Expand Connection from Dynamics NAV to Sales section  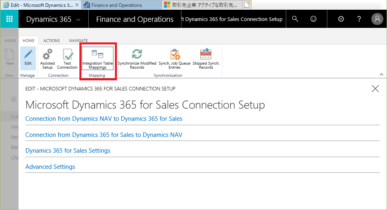coord(104,119)
